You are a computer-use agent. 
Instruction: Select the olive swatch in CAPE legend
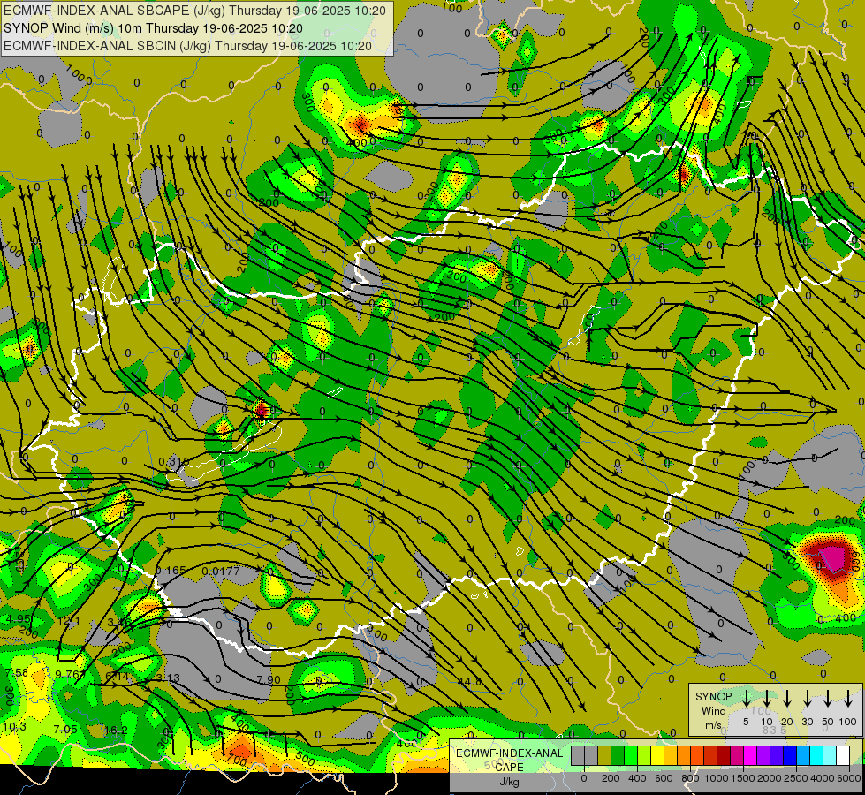coord(604,755)
